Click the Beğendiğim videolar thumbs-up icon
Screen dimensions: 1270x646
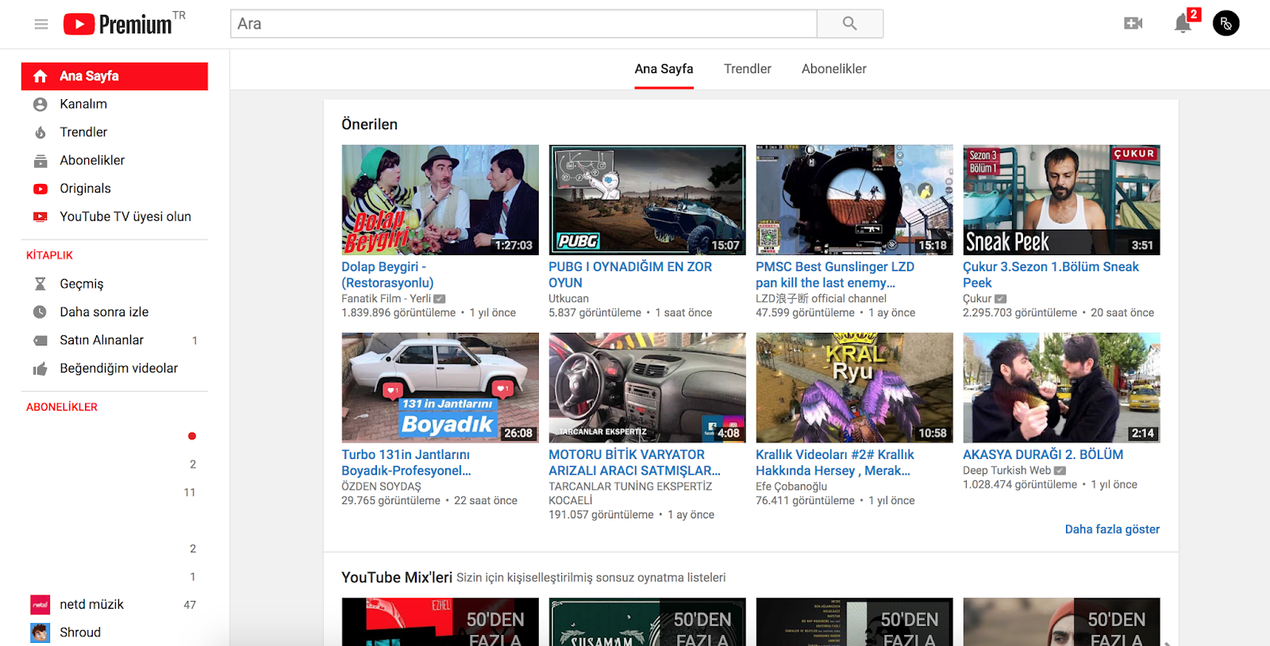40,369
